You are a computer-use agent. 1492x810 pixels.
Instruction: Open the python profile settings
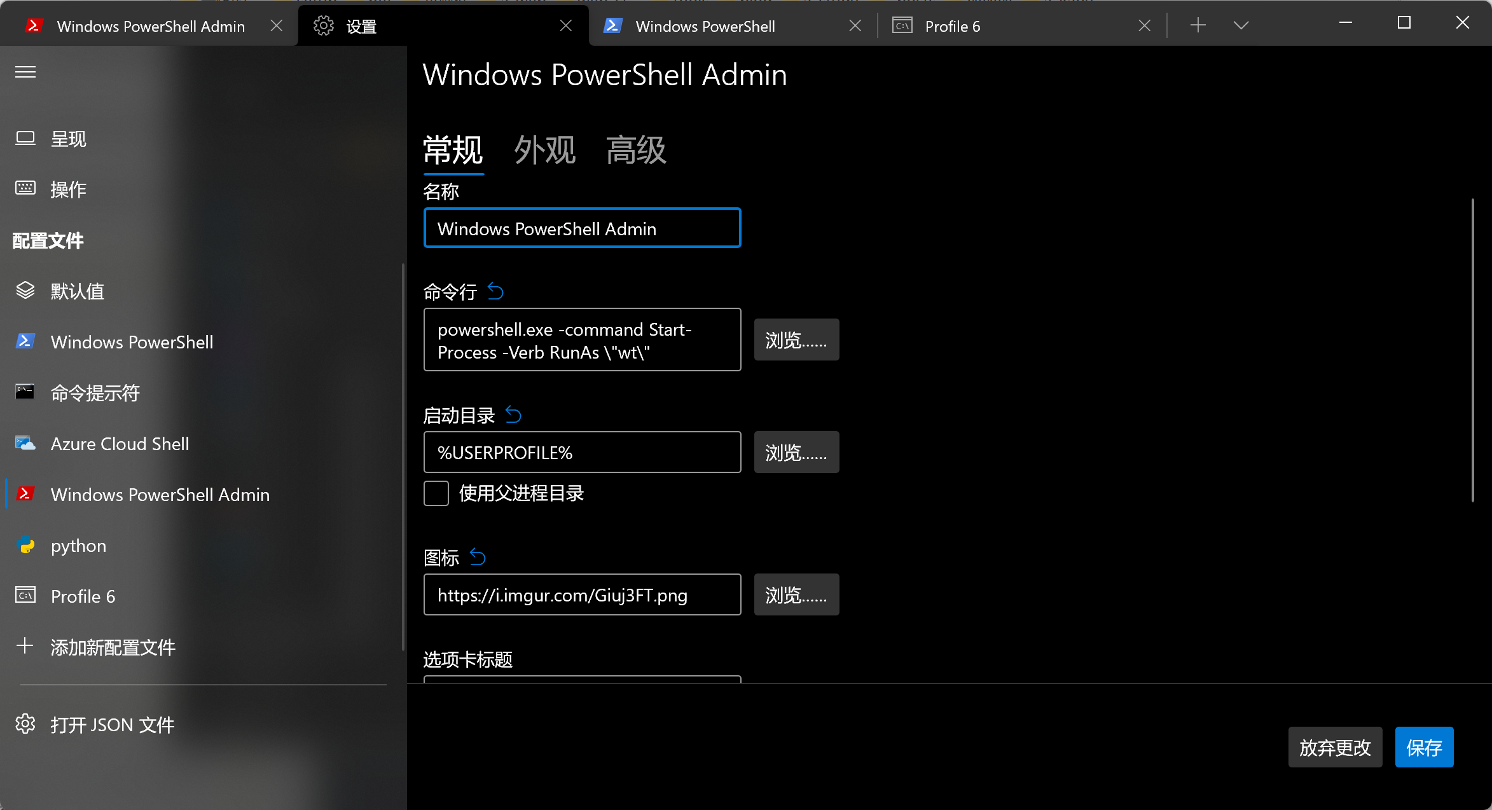[x=78, y=545]
